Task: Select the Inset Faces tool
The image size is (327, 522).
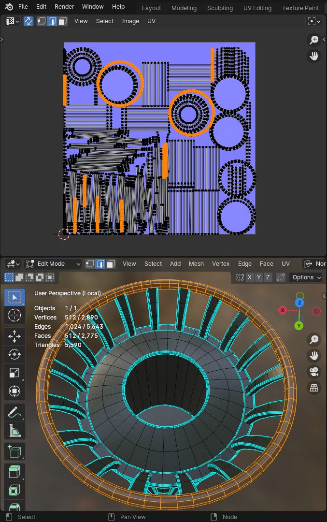Action: click(x=14, y=491)
